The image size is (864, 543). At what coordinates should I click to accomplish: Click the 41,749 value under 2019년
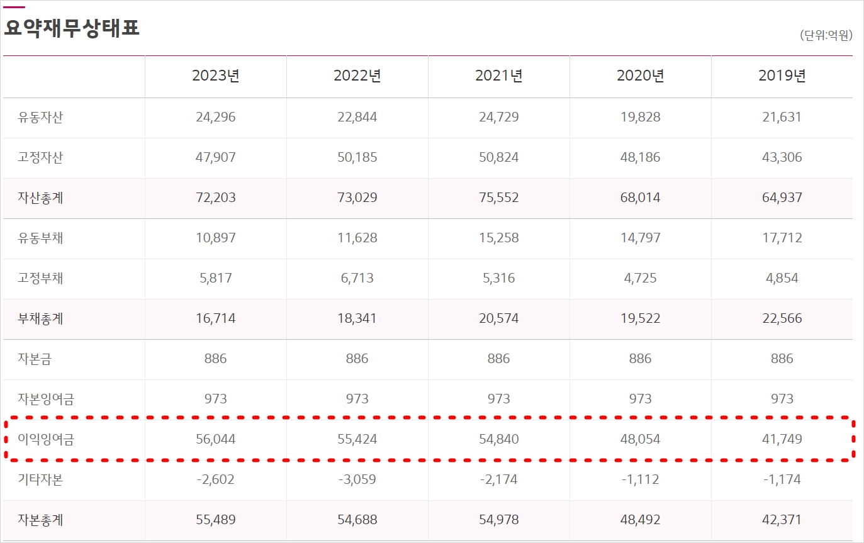[x=782, y=439]
